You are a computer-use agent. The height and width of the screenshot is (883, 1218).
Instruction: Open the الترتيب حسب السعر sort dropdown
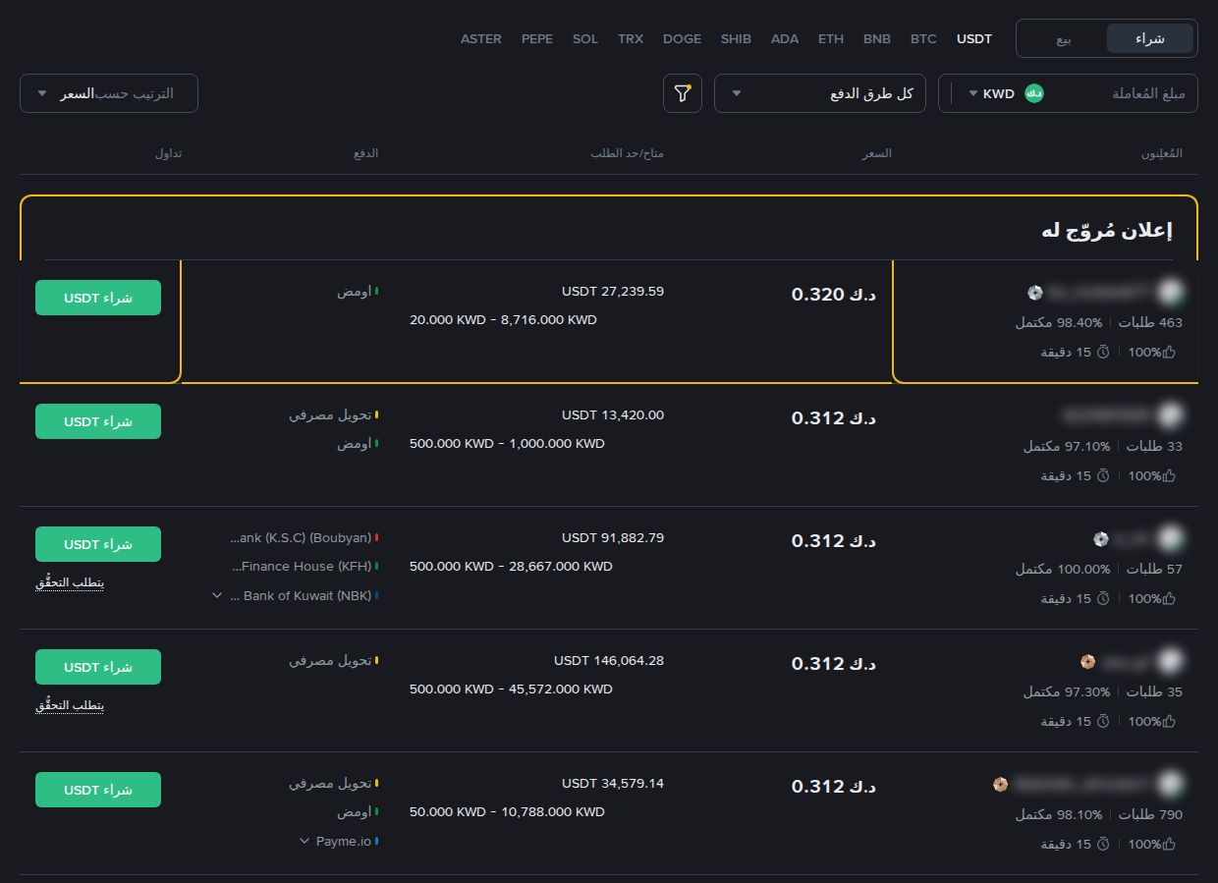coord(109,93)
